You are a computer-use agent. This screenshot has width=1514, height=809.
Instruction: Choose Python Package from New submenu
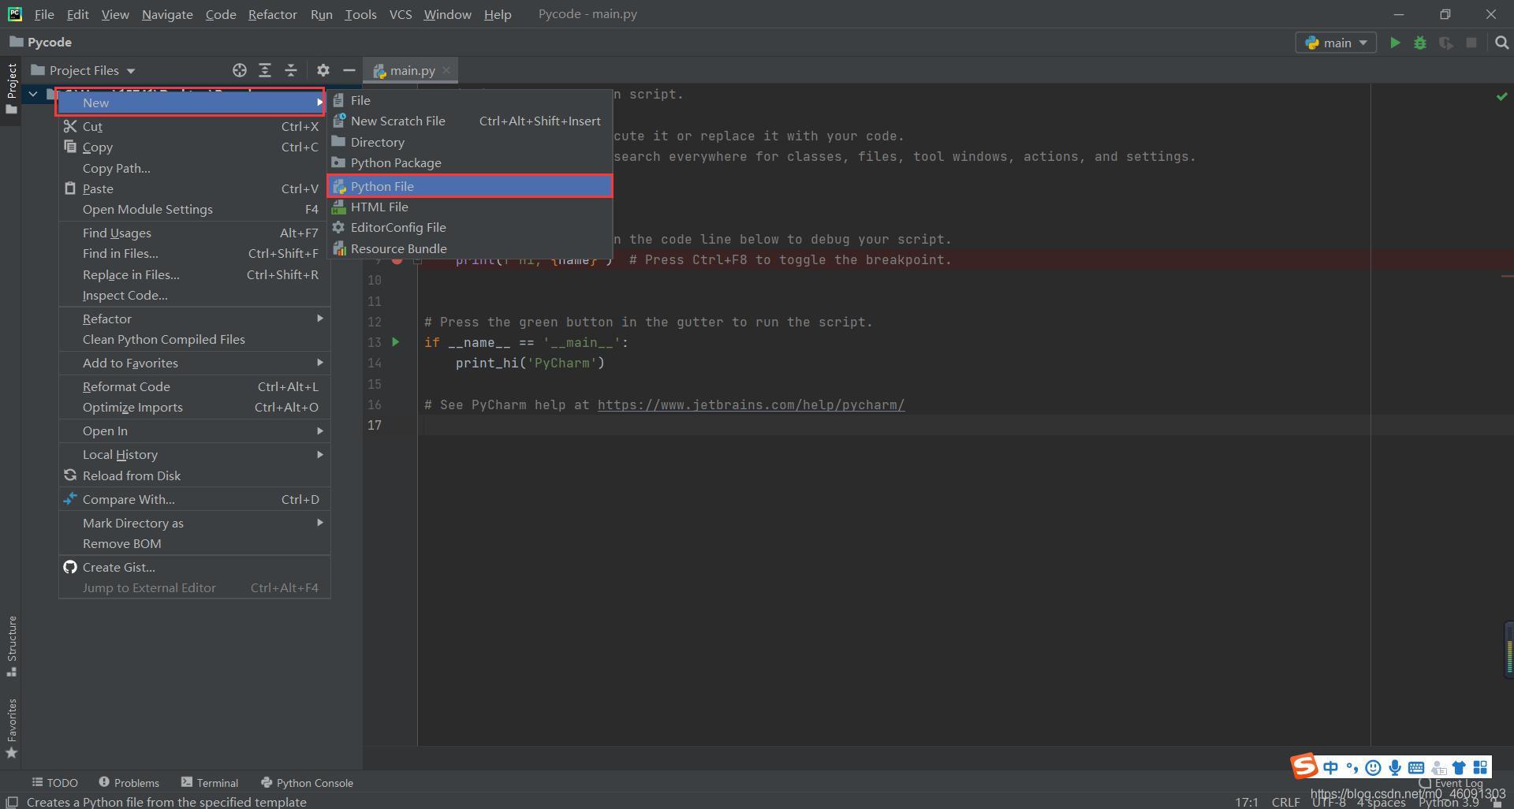pyautogui.click(x=470, y=162)
